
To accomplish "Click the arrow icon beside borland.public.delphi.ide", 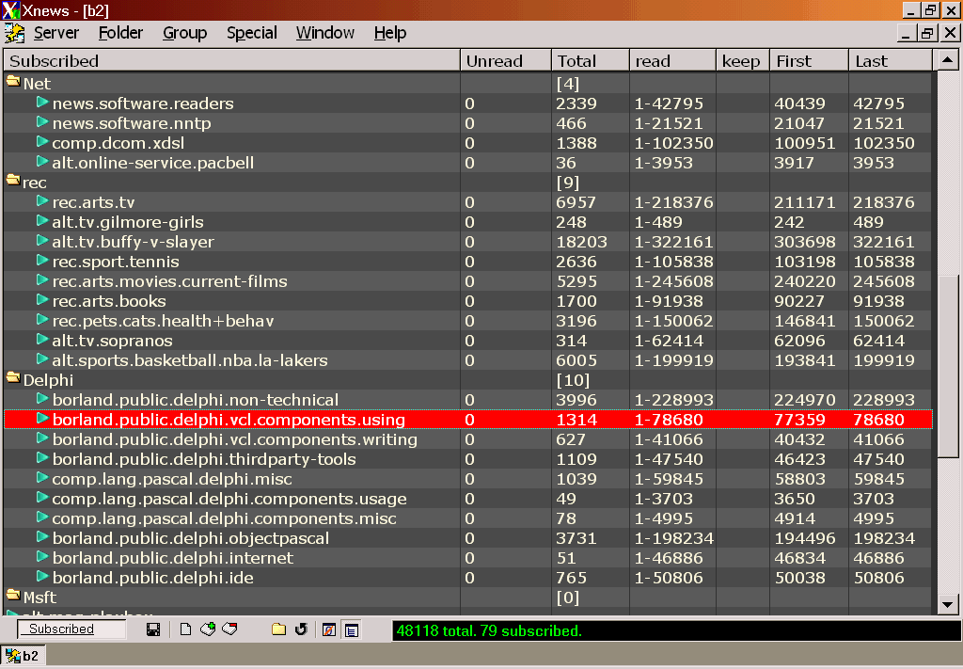I will (x=42, y=577).
